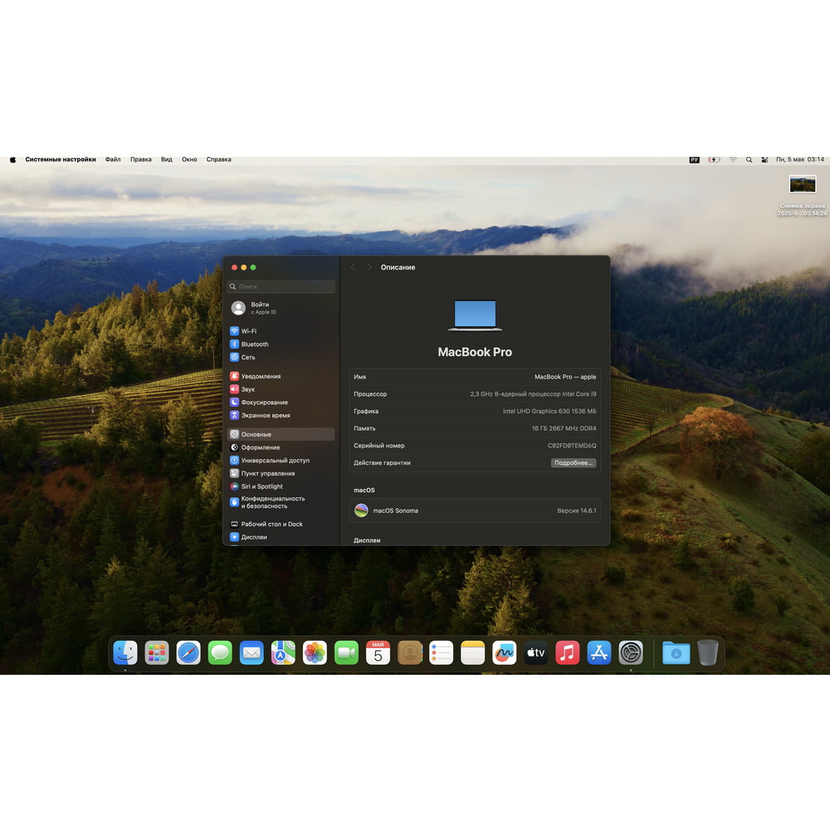Click date and time Пн, 5 мая
This screenshot has width=830, height=830.
coord(800,159)
